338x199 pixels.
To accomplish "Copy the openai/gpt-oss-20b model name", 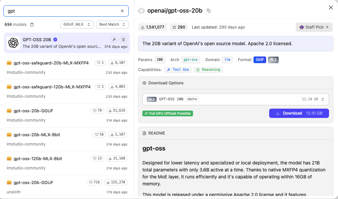I will point(209,11).
